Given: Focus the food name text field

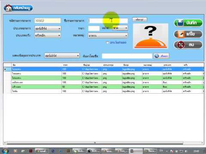Looking at the screenshot, I should (108, 21).
